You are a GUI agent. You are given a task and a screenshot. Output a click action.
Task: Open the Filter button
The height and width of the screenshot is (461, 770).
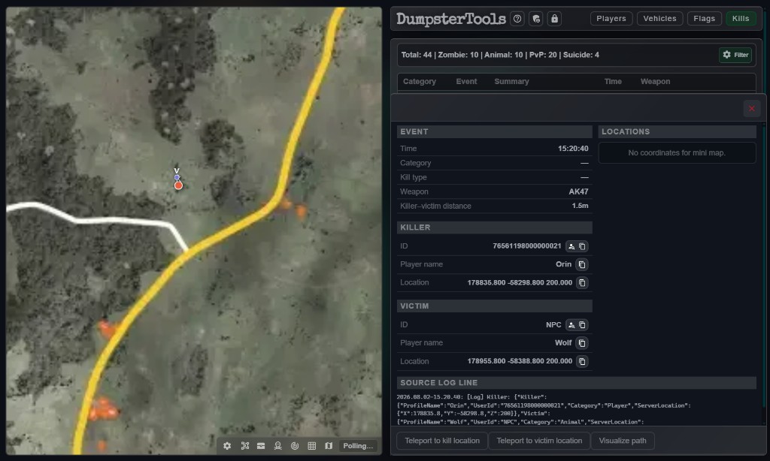(735, 55)
